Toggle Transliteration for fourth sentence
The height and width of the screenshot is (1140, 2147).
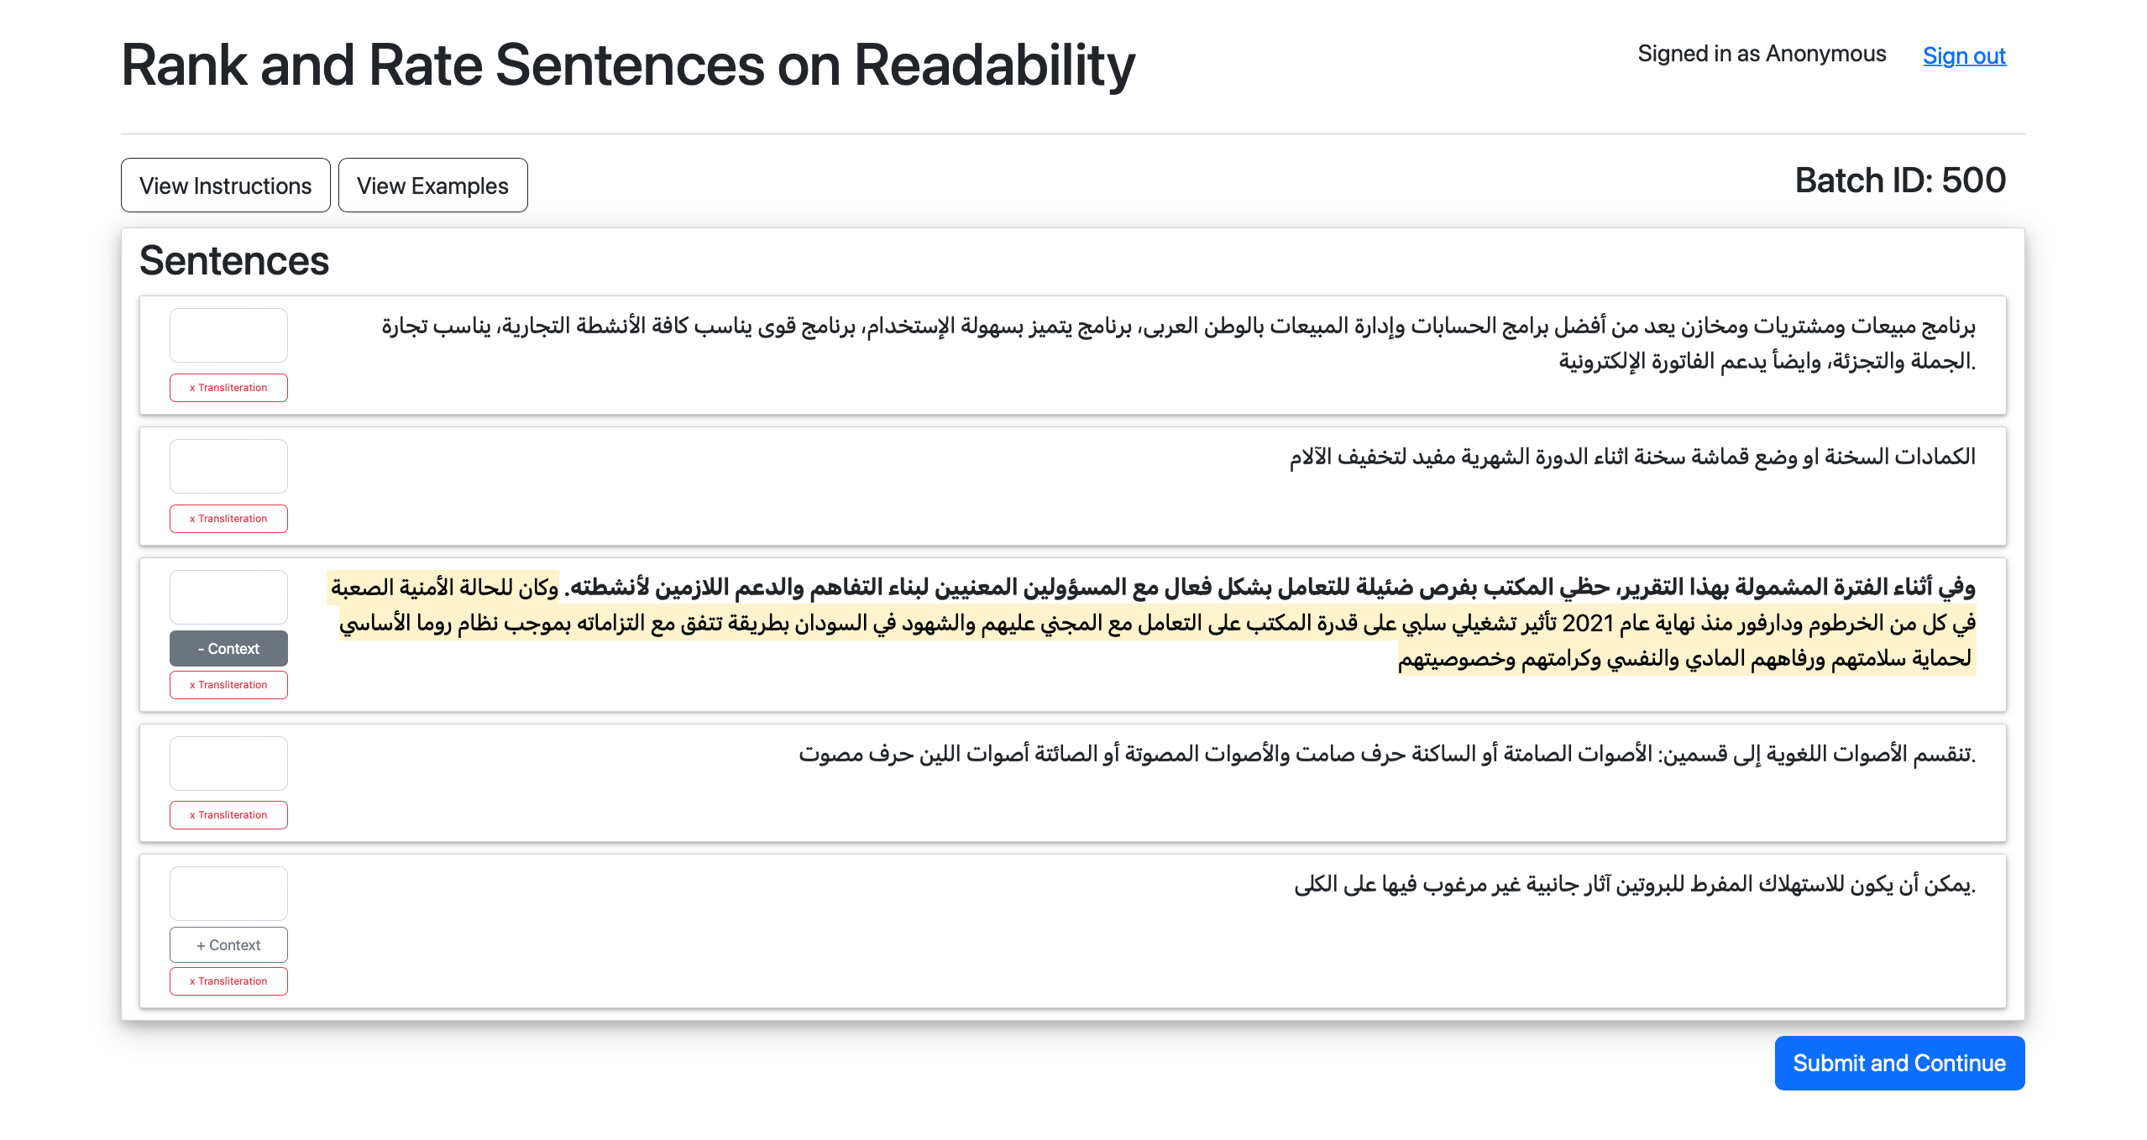[228, 815]
